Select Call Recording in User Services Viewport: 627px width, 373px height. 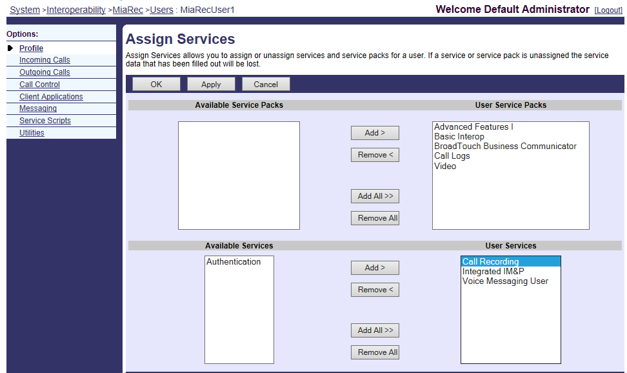511,262
